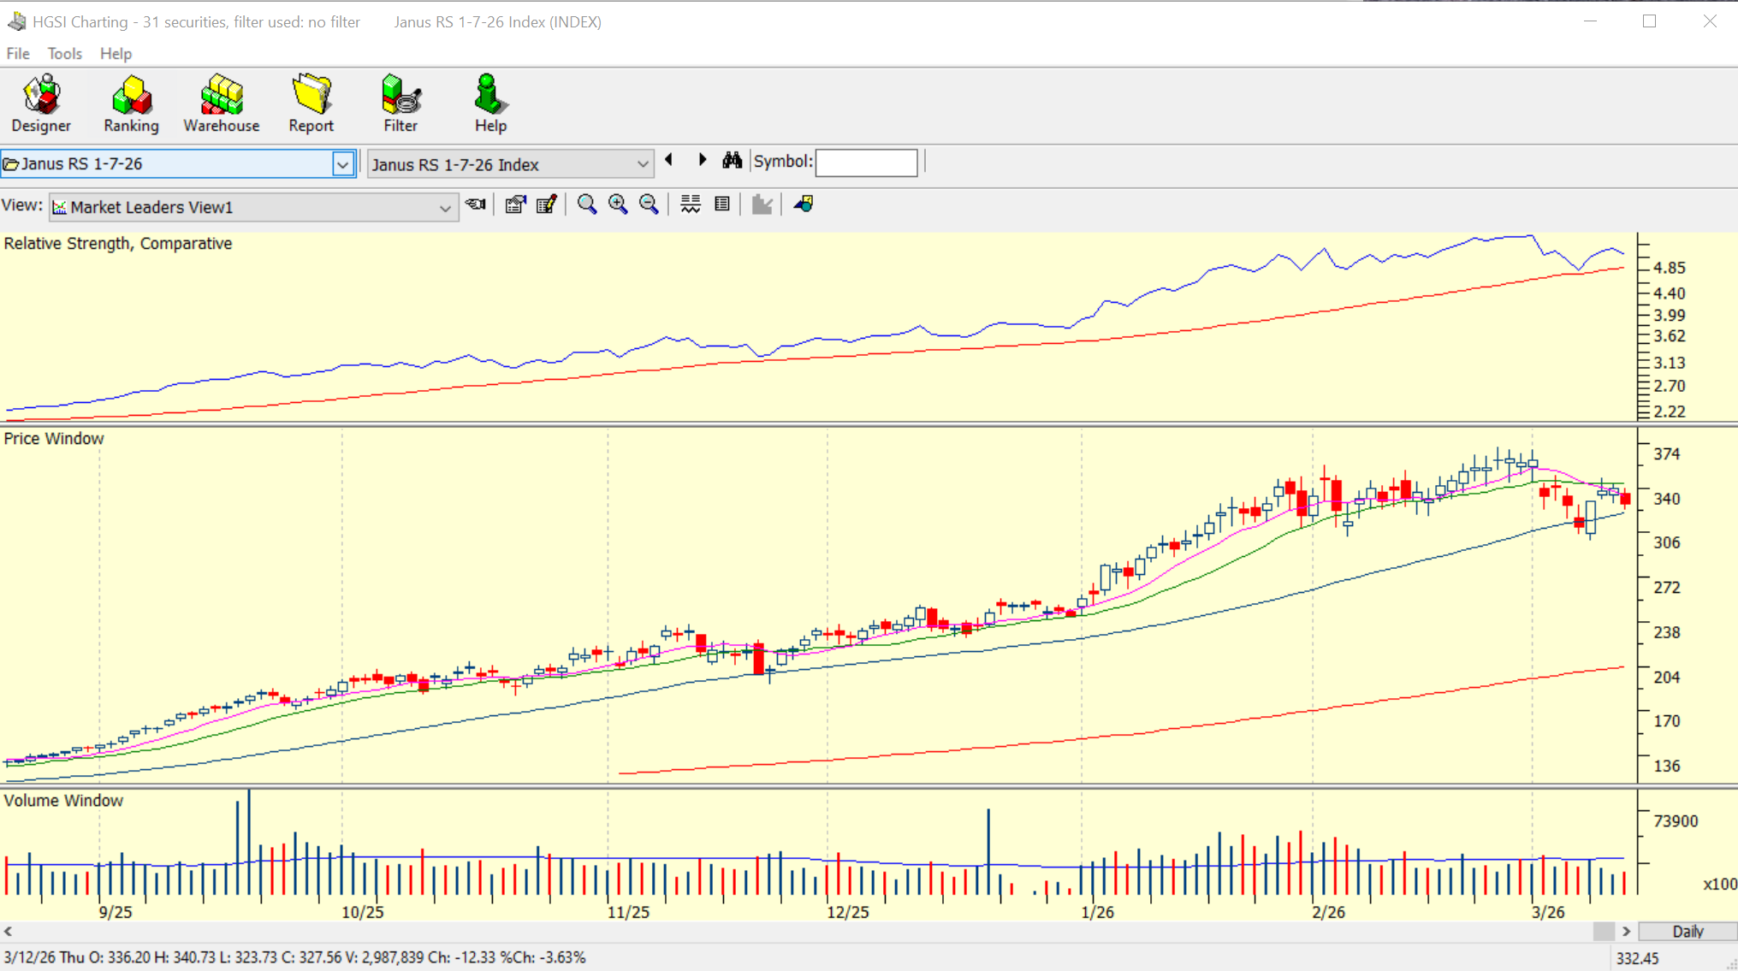1738x971 pixels.
Task: Click the shapes drawing tools icon
Action: pos(803,204)
